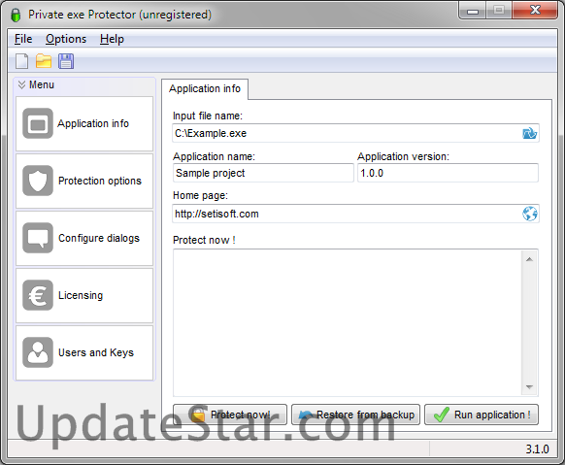The width and height of the screenshot is (565, 465).
Task: Browse for input file via the field's folder icon
Action: (529, 133)
